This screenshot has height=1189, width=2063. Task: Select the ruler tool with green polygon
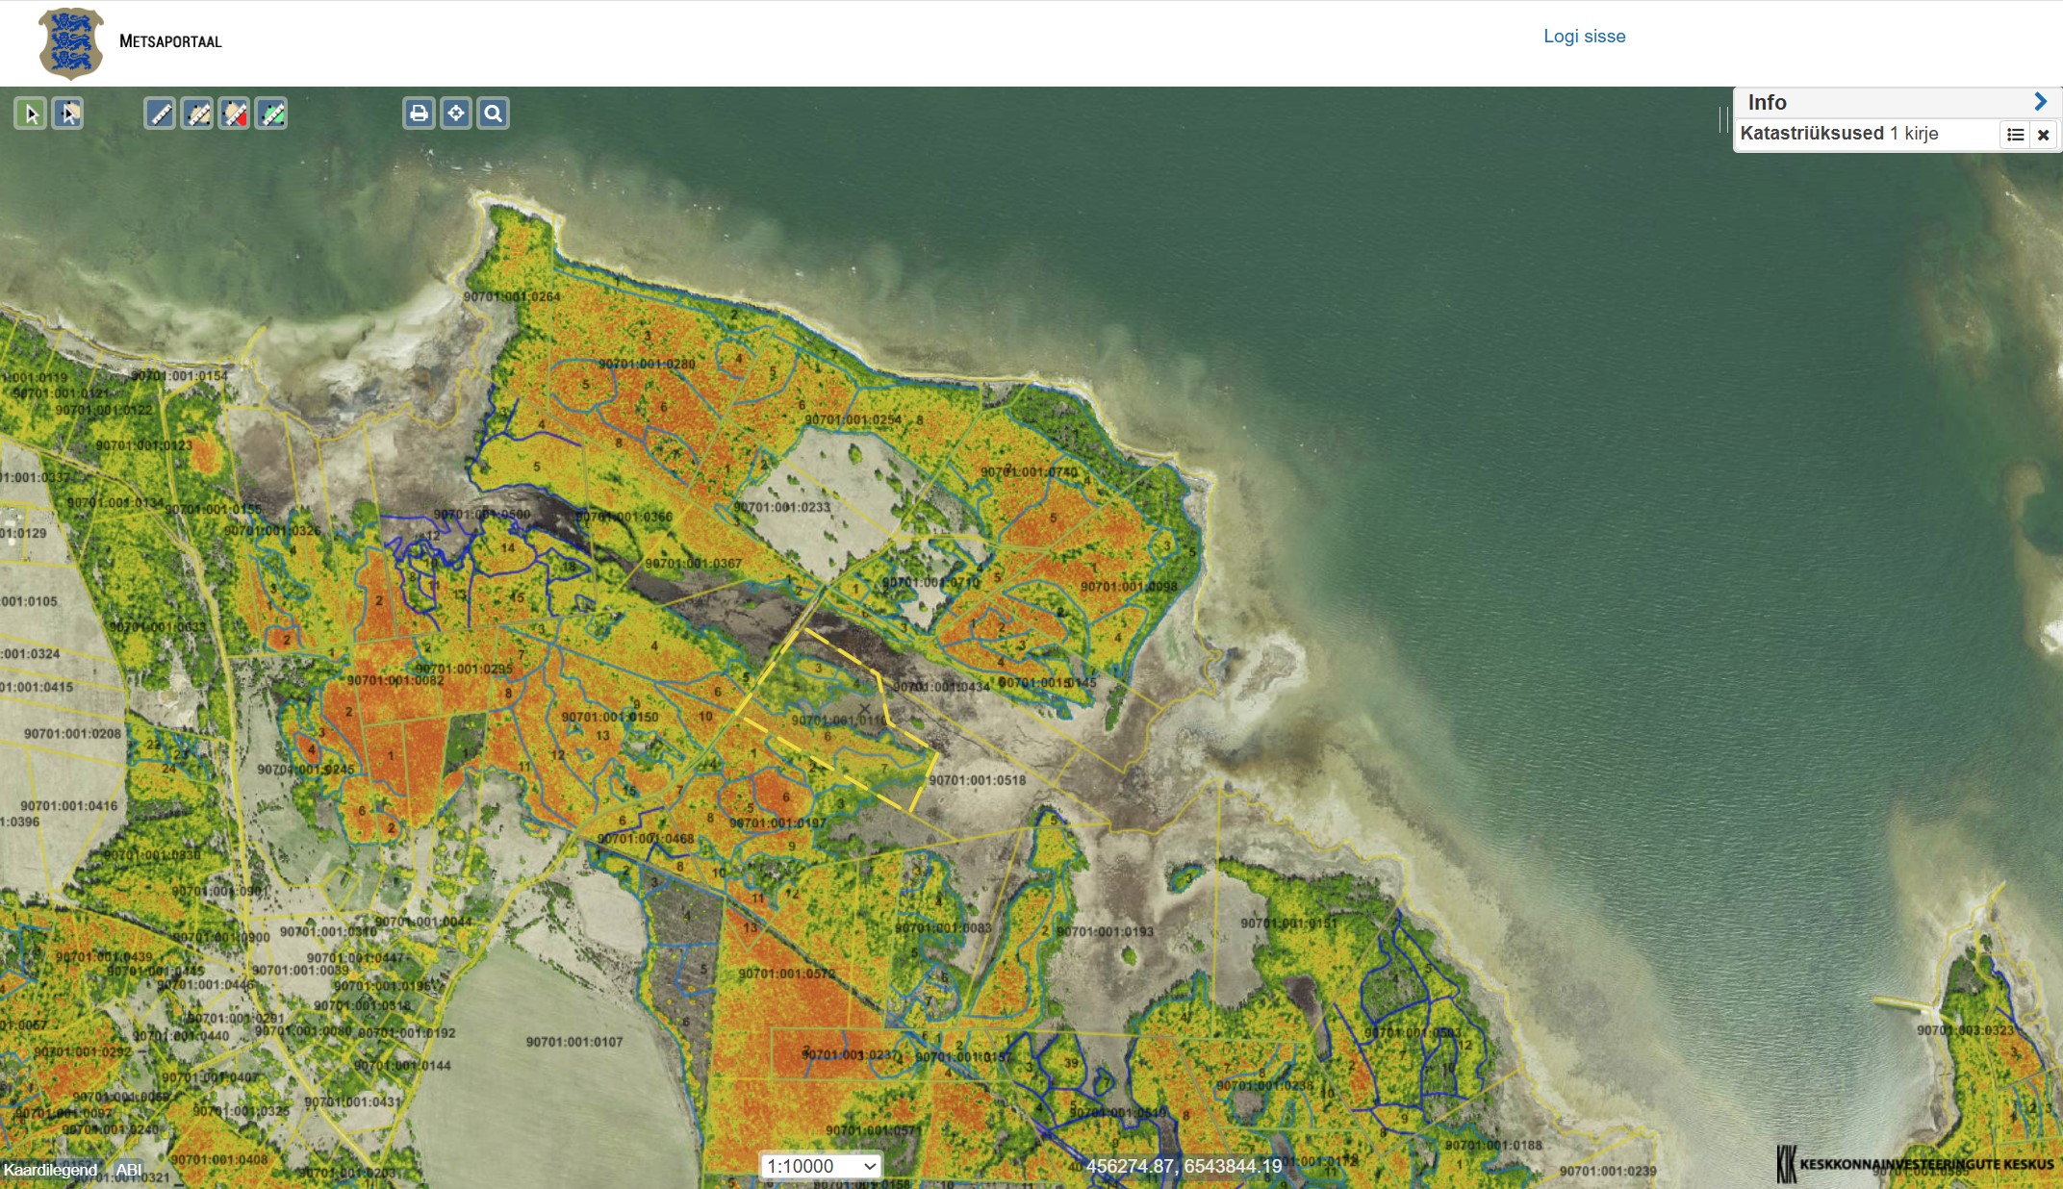[272, 114]
